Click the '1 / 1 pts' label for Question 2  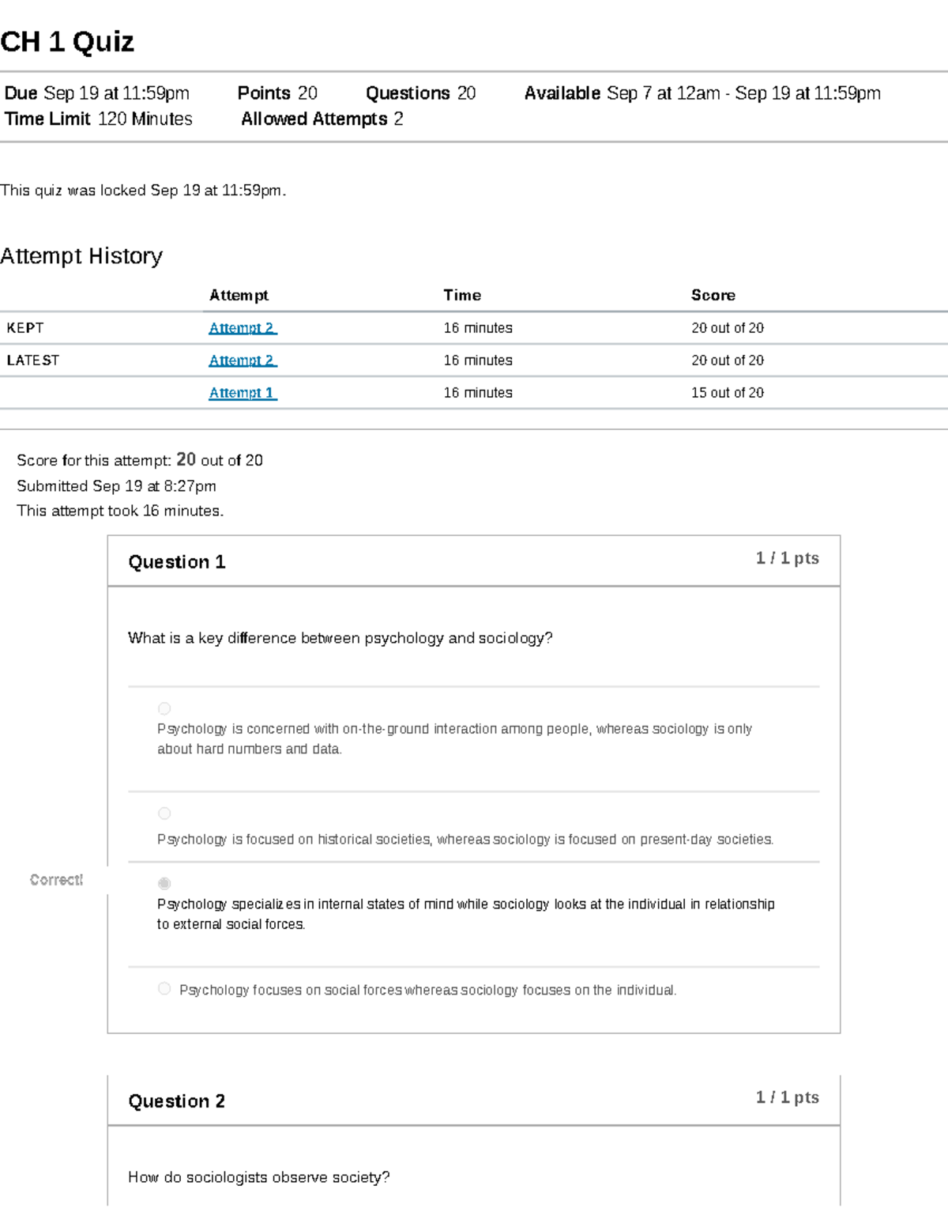[x=787, y=1097]
